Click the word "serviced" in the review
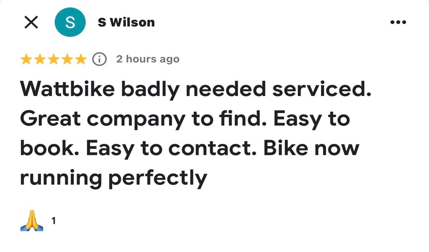Viewport: 429px width, 252px height. pos(319,89)
